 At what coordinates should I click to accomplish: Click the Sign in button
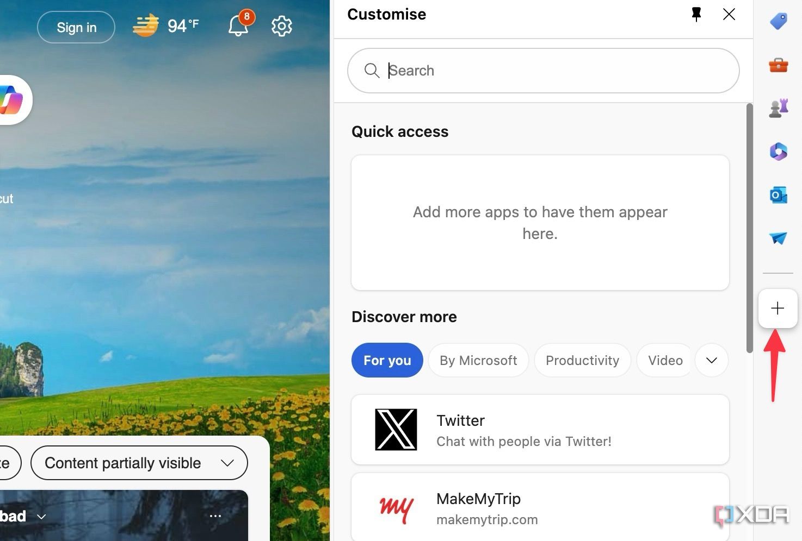point(76,27)
